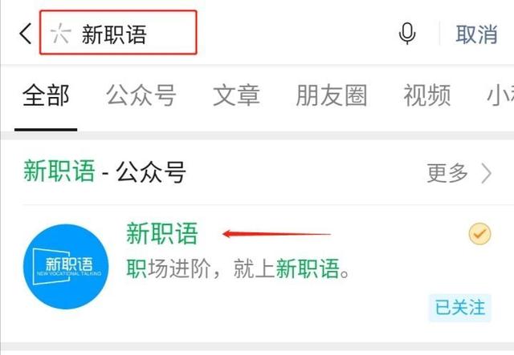Tap the 全部 tab underline indicator
This screenshot has height=355, width=514.
(x=46, y=130)
